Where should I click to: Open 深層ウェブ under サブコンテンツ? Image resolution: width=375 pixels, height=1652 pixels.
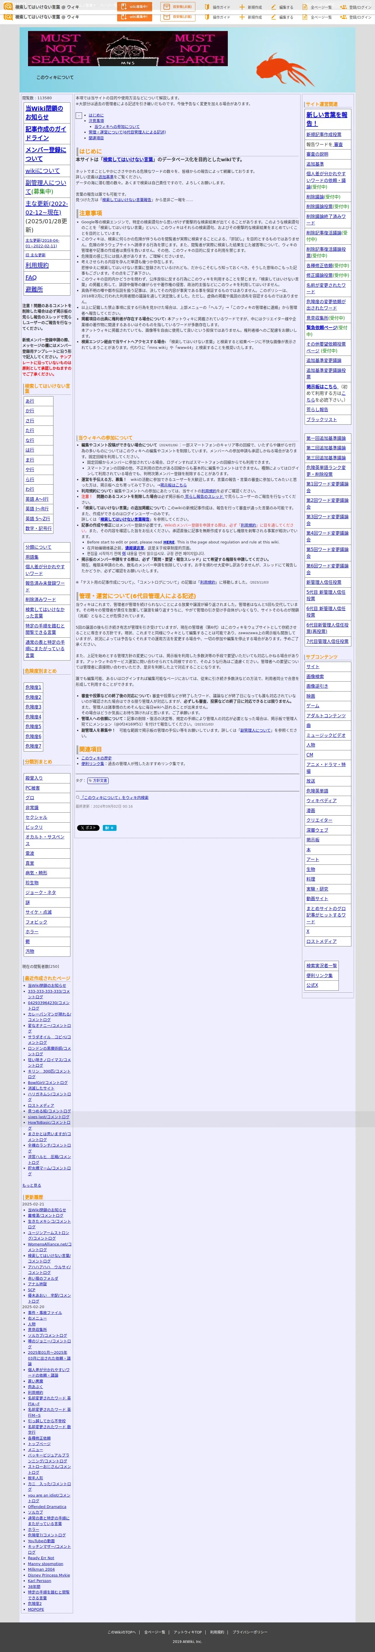coord(317,830)
